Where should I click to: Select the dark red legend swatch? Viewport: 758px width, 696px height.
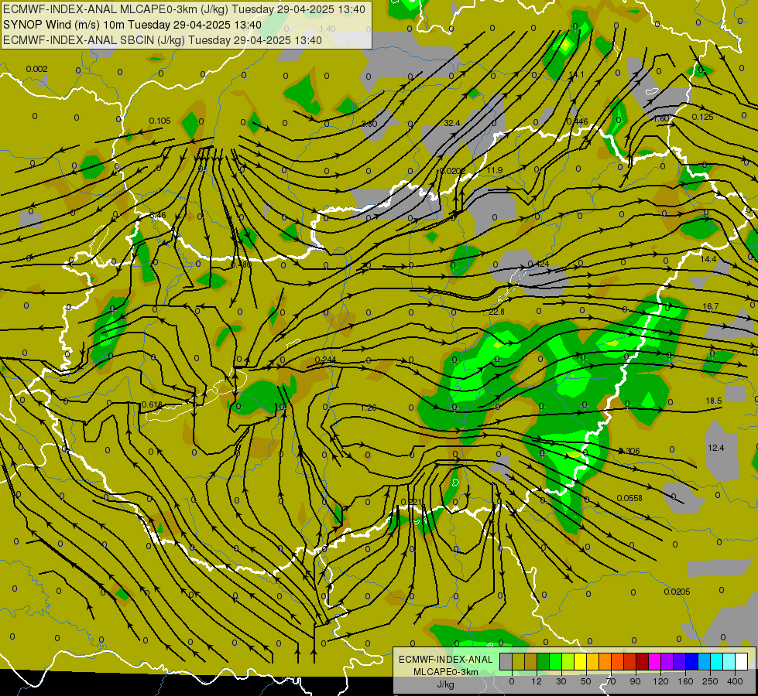tap(642, 662)
